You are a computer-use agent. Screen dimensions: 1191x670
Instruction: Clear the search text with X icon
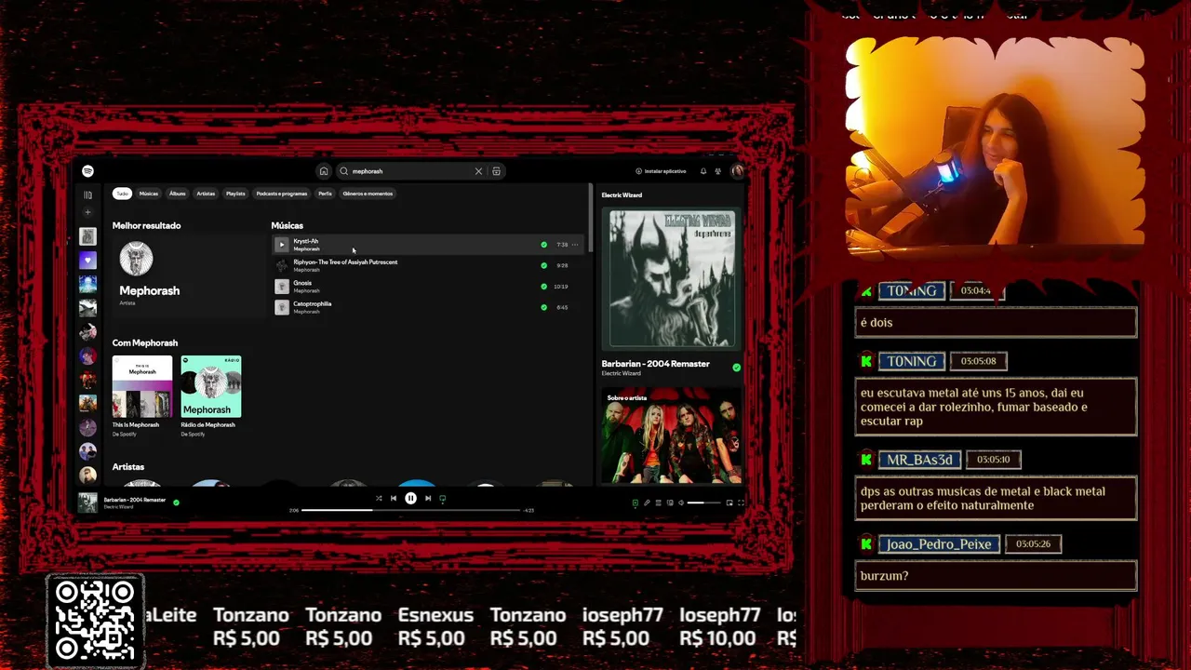click(x=478, y=171)
